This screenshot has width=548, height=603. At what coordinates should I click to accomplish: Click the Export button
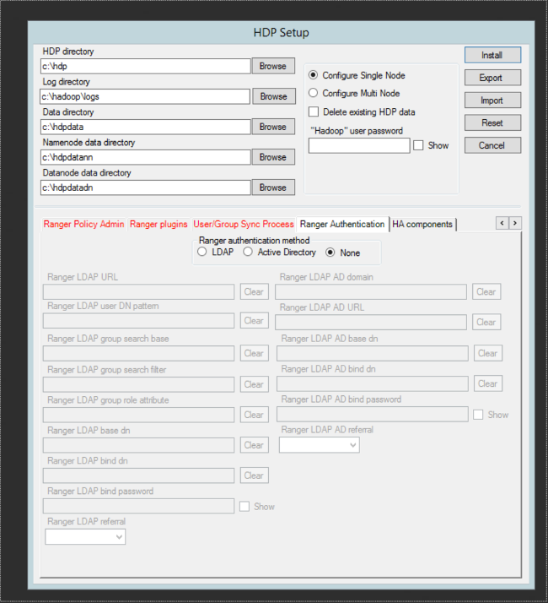point(492,78)
